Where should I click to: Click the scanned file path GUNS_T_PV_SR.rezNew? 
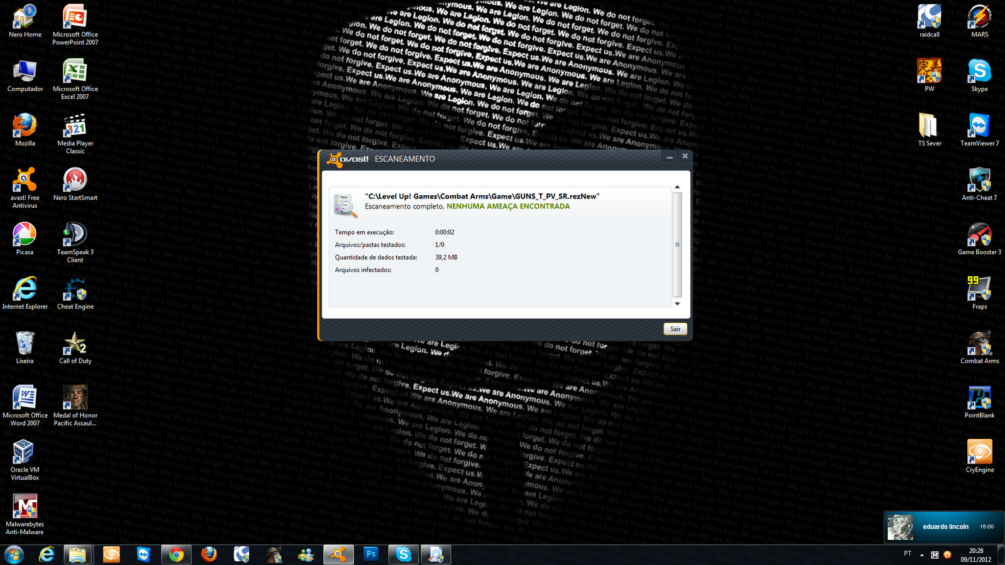point(482,196)
